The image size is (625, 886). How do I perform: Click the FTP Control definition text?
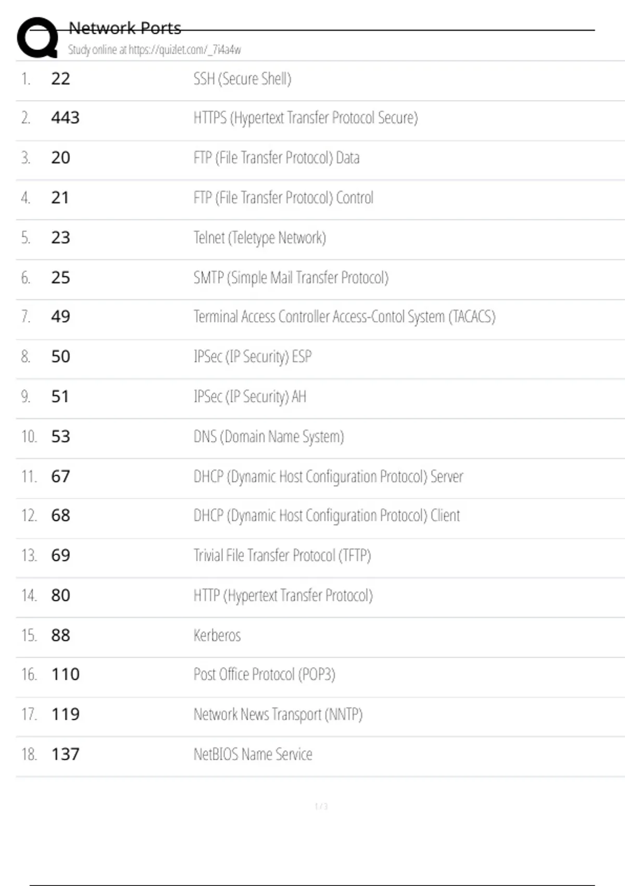(283, 198)
